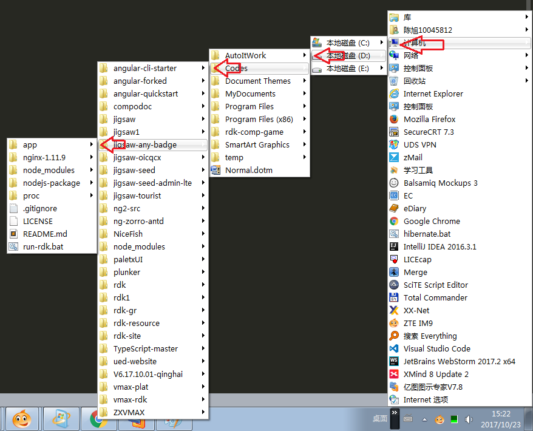The image size is (533, 431).
Task: Expand the ZXVMAX folder arrow
Action: point(203,412)
